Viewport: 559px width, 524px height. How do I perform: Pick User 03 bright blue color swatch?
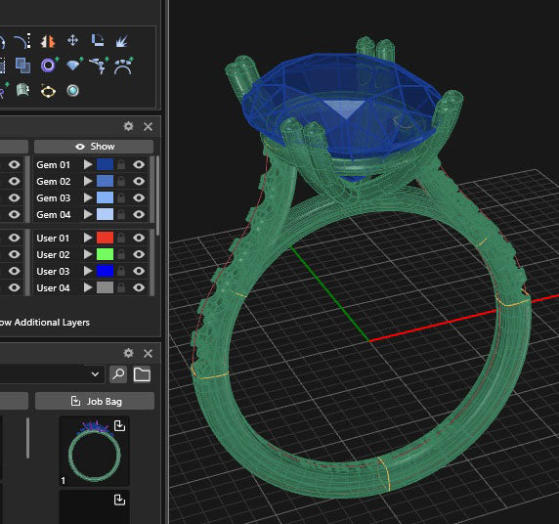coord(106,271)
